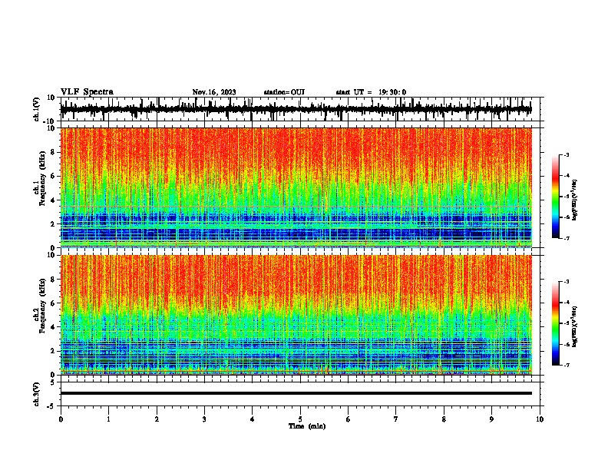
Task: Click time axis tick label 6
Action: (x=349, y=419)
